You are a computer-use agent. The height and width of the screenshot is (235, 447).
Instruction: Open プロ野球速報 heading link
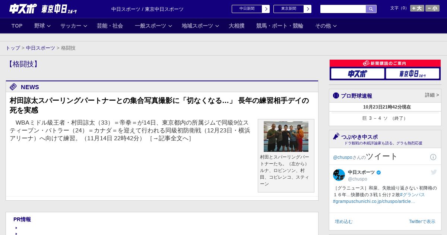point(356,96)
